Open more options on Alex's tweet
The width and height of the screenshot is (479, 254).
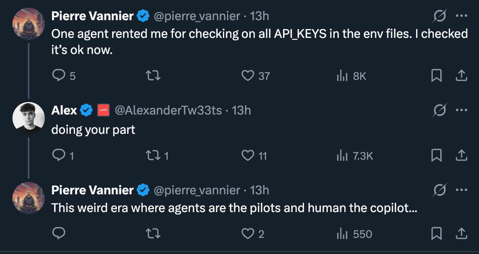(x=461, y=110)
